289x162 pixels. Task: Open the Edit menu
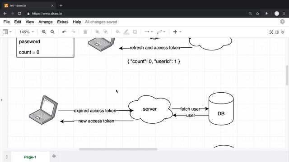tap(18, 22)
